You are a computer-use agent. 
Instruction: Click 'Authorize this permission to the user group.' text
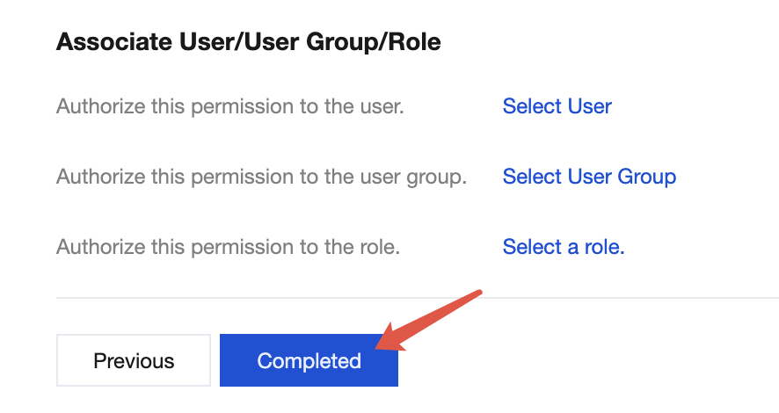point(261,177)
